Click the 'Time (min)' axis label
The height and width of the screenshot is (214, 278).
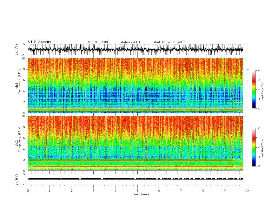[140, 194]
